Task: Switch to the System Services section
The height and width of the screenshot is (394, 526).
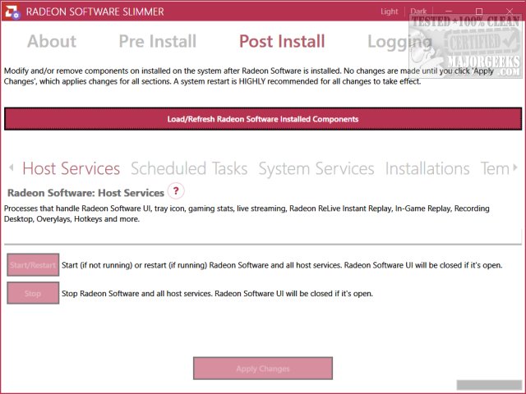Action: point(316,168)
